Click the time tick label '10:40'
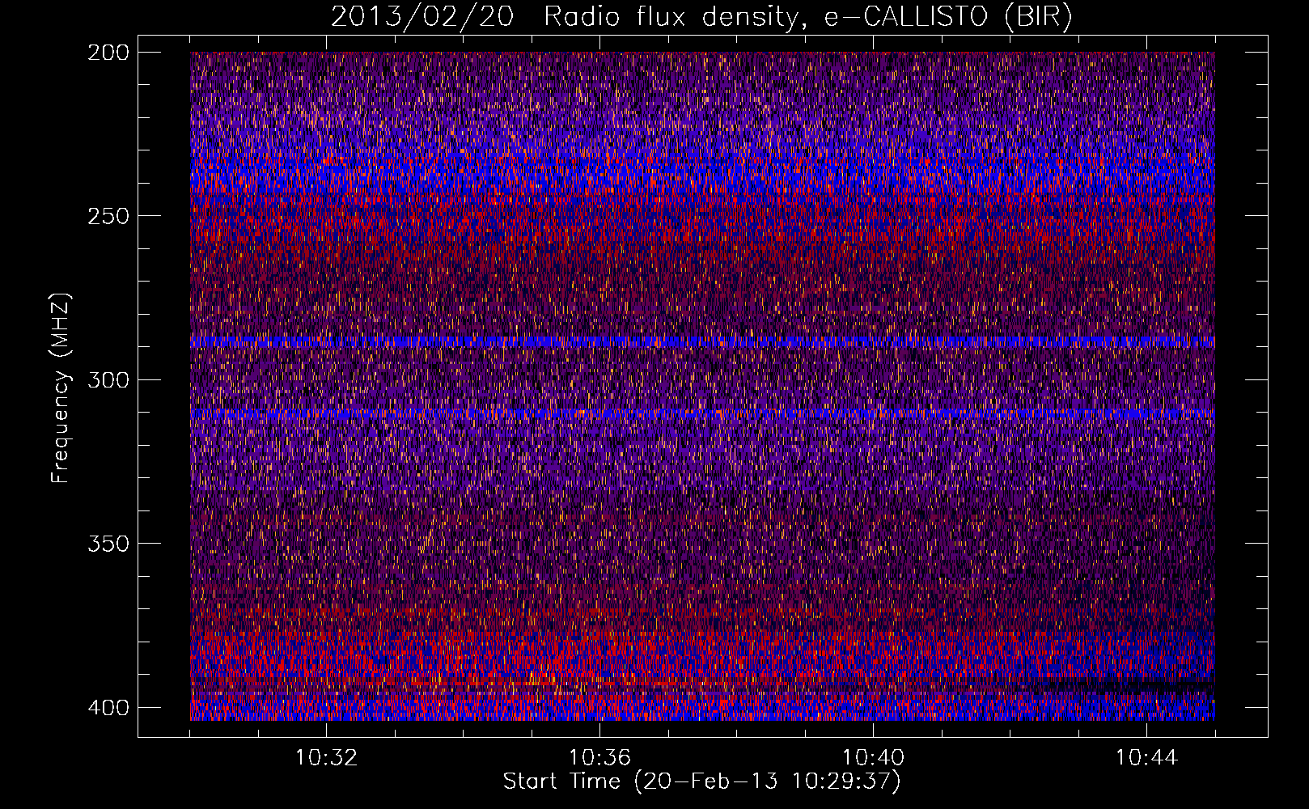This screenshot has width=1309, height=809. coord(873,758)
